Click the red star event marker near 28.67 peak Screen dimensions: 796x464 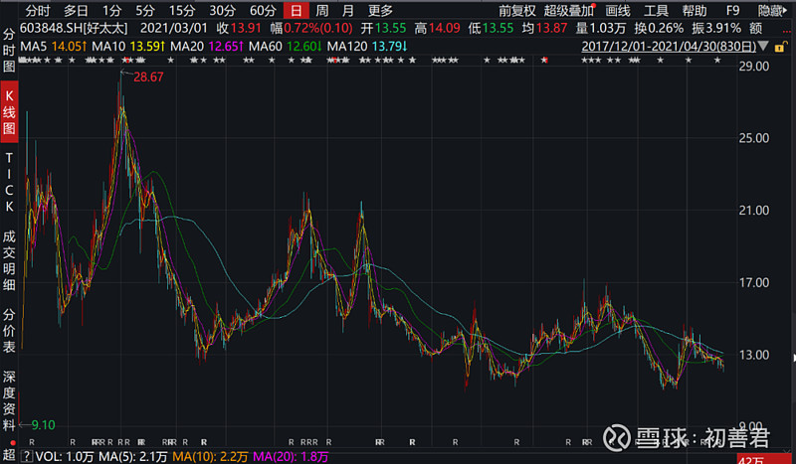tap(126, 61)
